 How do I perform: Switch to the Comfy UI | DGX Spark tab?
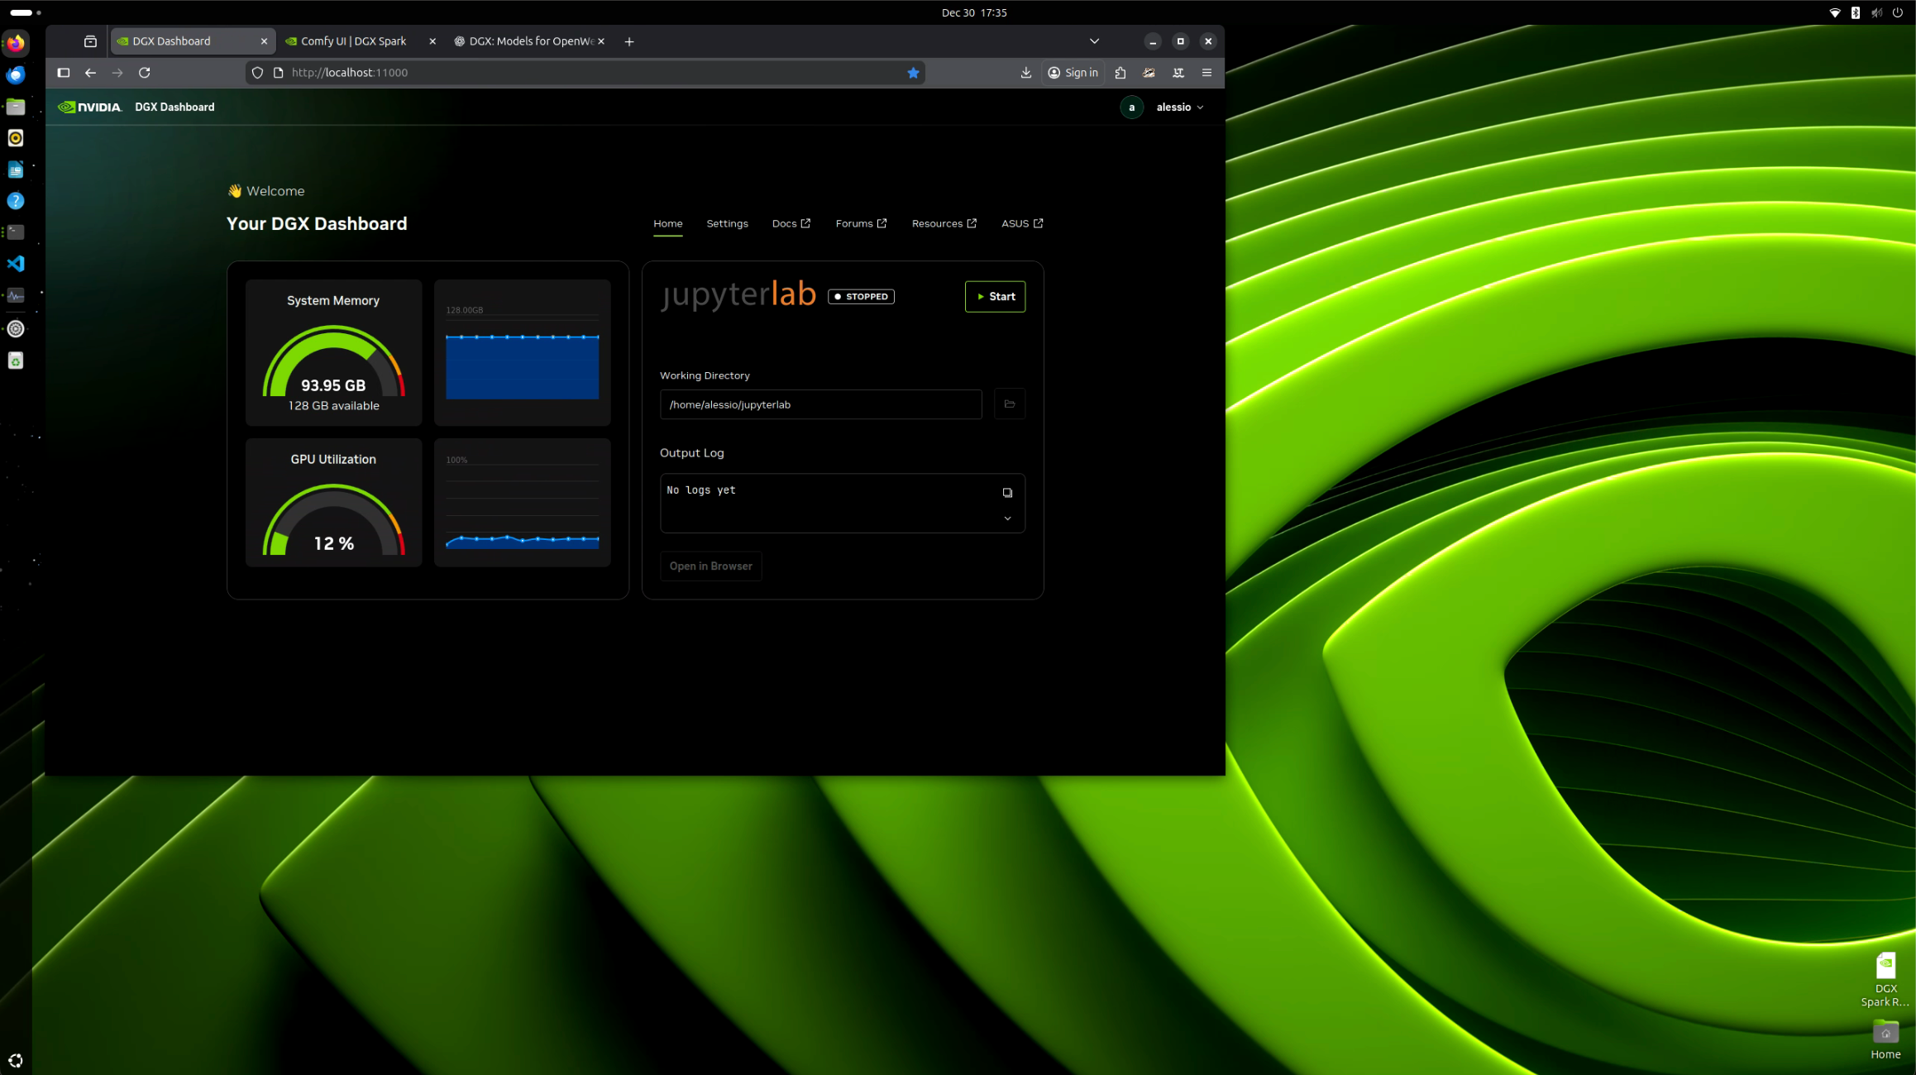[x=361, y=41]
